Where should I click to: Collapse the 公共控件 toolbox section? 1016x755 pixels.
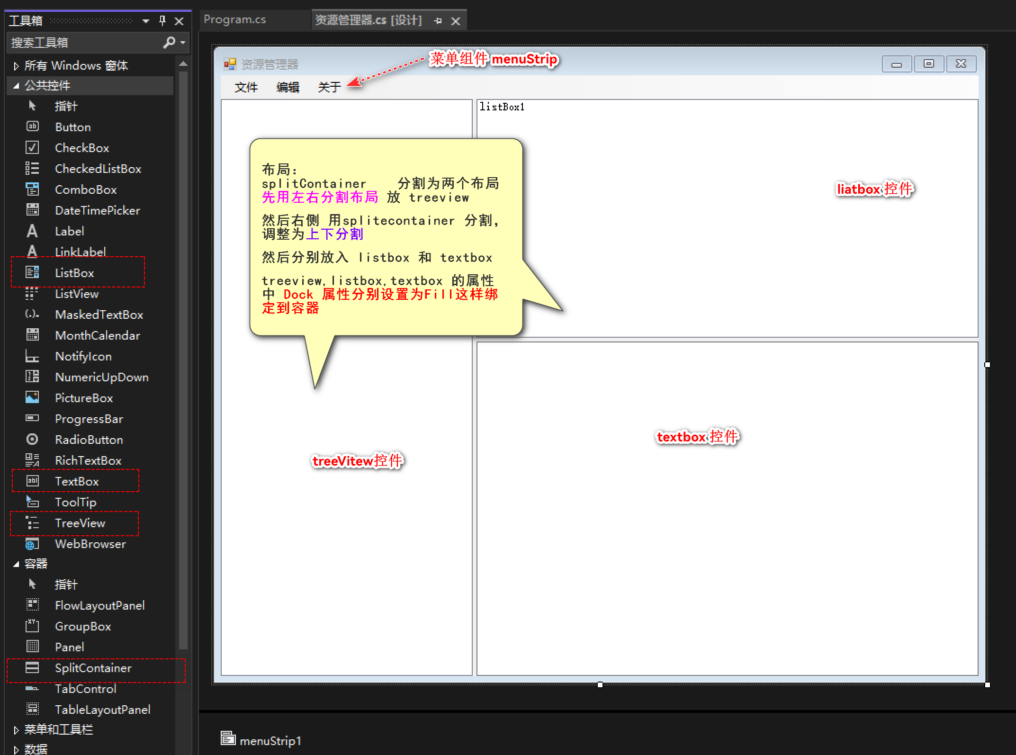click(16, 86)
